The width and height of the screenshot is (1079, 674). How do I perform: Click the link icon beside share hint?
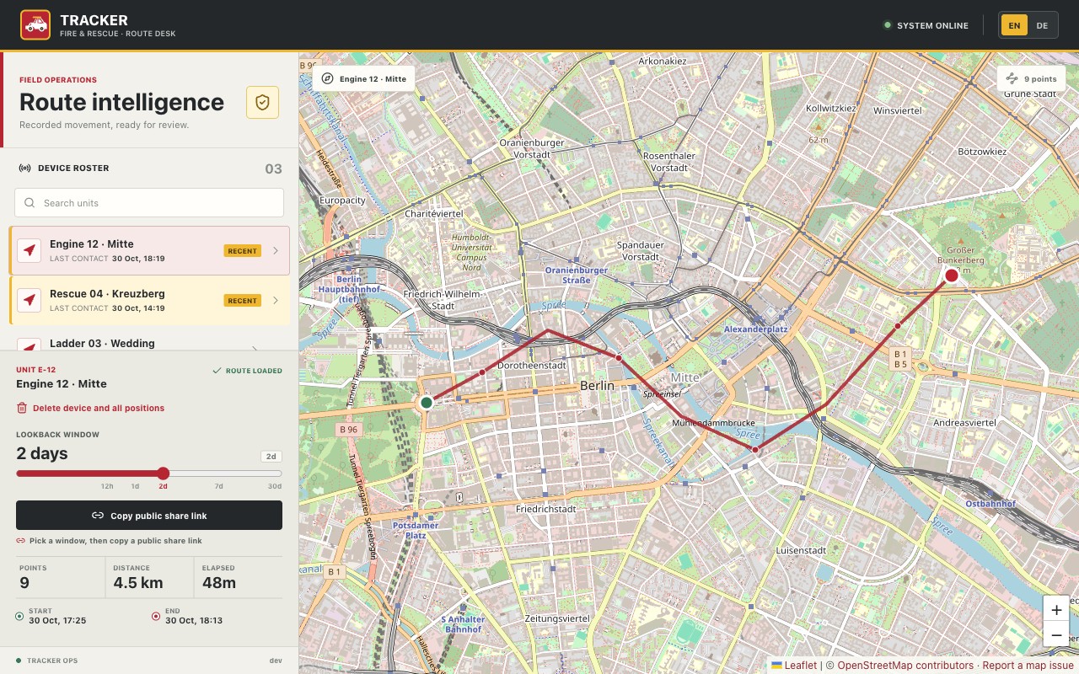click(20, 541)
